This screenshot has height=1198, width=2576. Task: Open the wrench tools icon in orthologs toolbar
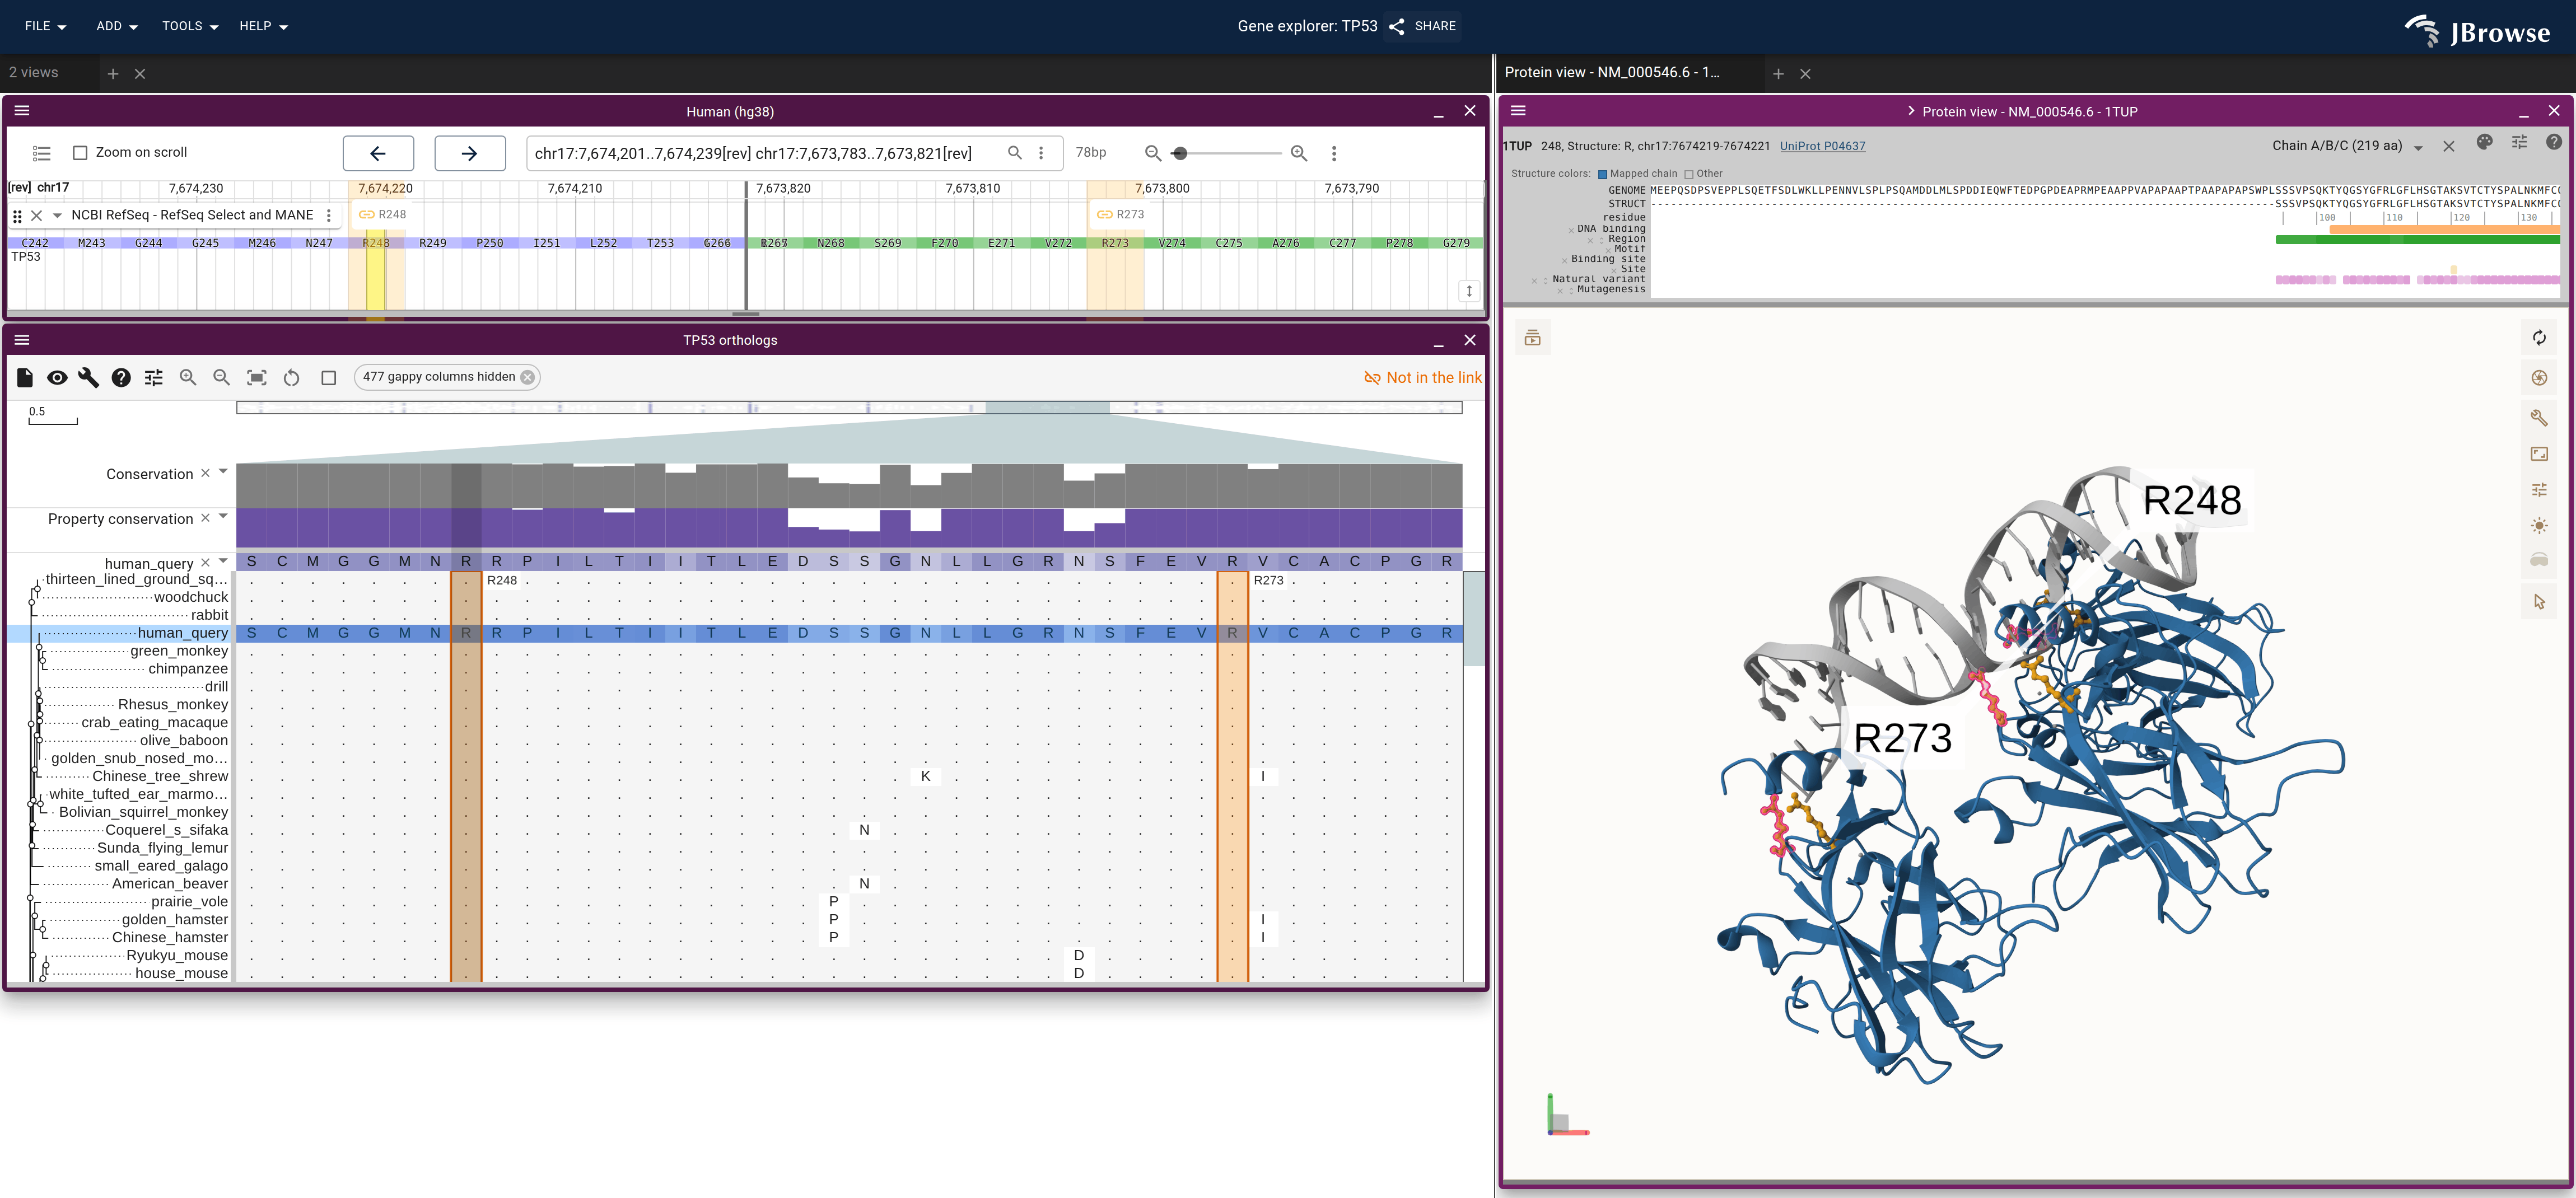(x=89, y=377)
